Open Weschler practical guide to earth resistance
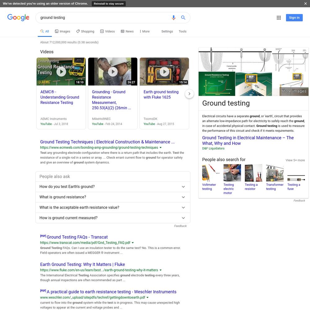Image resolution: width=310 pixels, height=310 pixels. (111, 292)
